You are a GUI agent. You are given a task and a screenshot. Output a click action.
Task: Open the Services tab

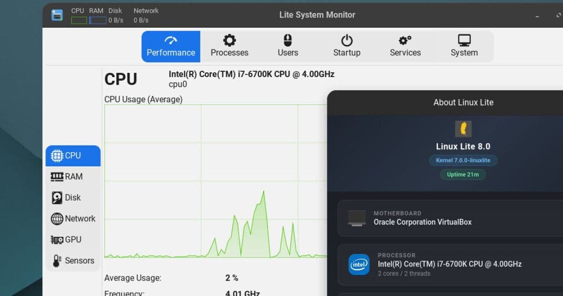tap(405, 47)
